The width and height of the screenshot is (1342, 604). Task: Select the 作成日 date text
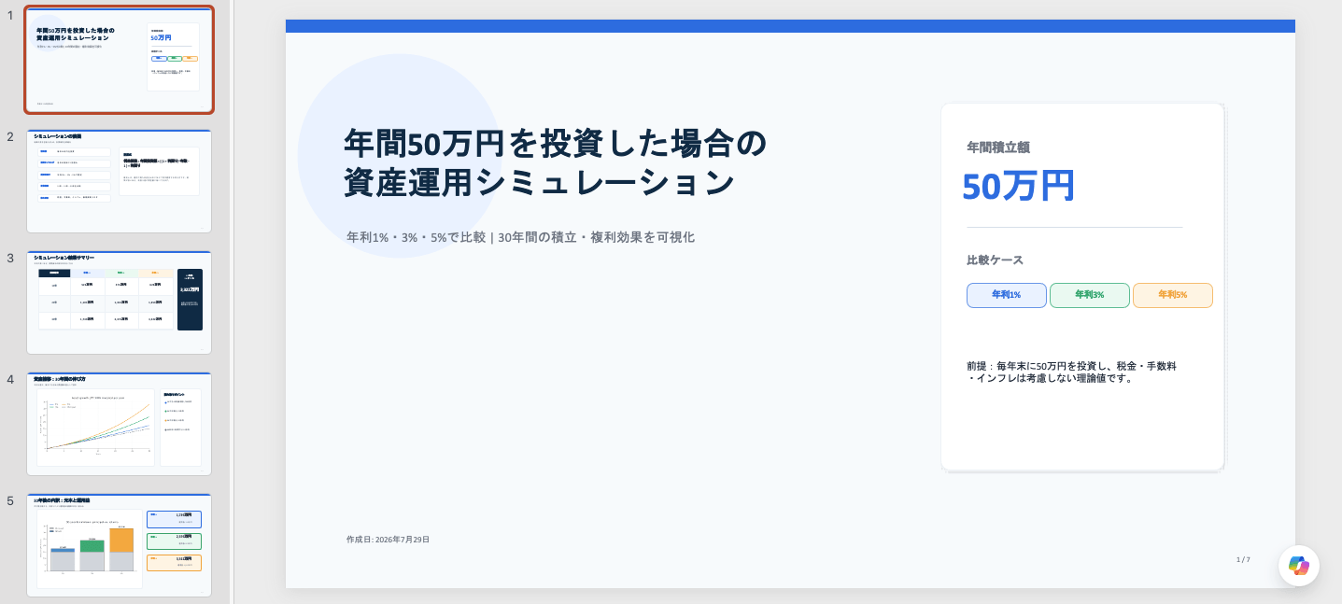pyautogui.click(x=388, y=540)
